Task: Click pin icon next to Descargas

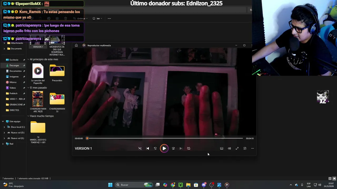Action: point(24,65)
